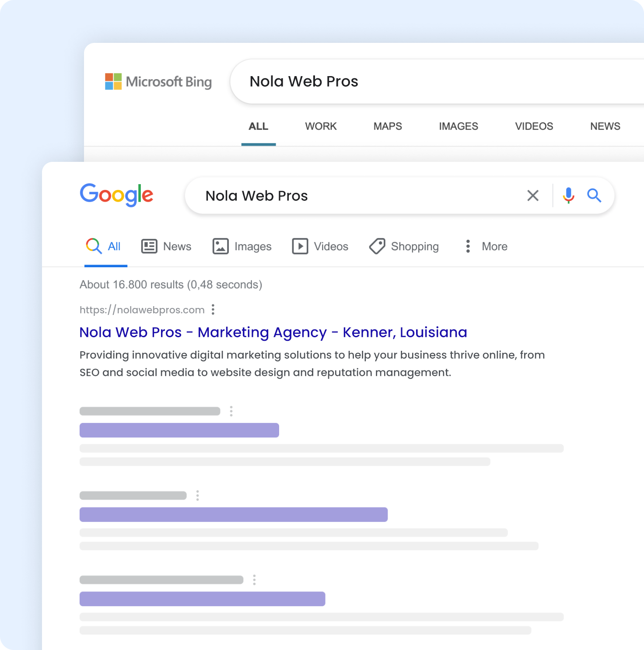
Task: Switch to the VIDEOS tab in Bing
Action: pos(534,126)
